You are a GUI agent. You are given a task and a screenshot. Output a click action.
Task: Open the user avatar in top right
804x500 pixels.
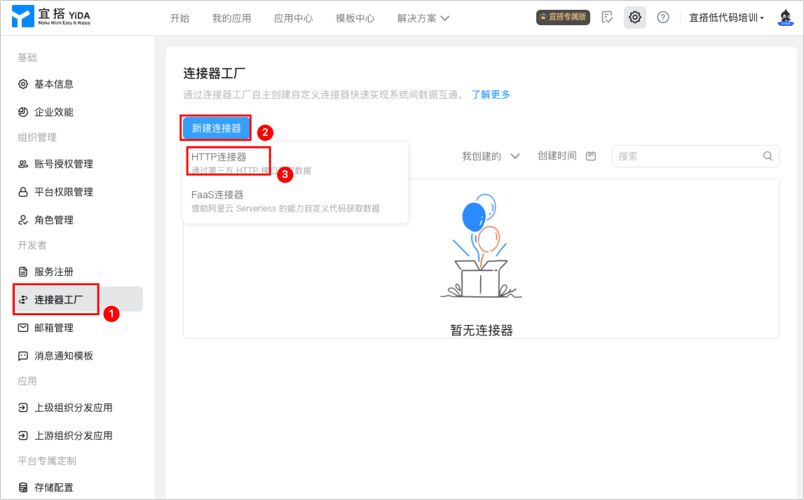[x=786, y=18]
